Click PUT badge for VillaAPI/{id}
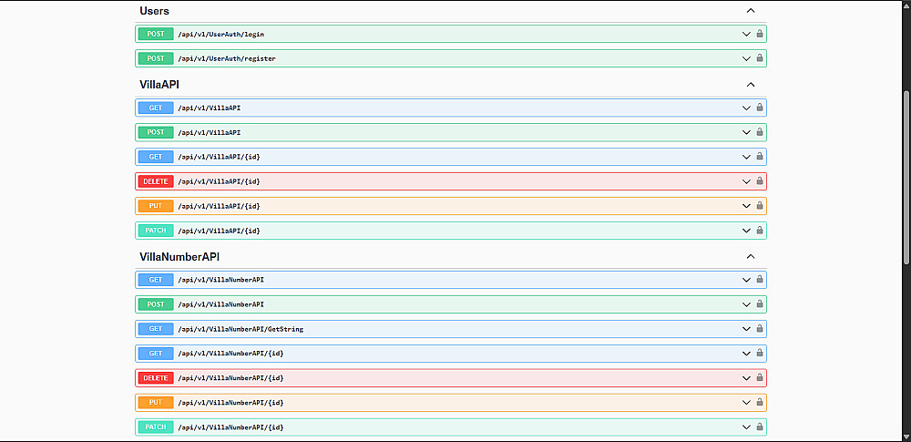Viewport: 911px width, 442px height. pos(156,206)
